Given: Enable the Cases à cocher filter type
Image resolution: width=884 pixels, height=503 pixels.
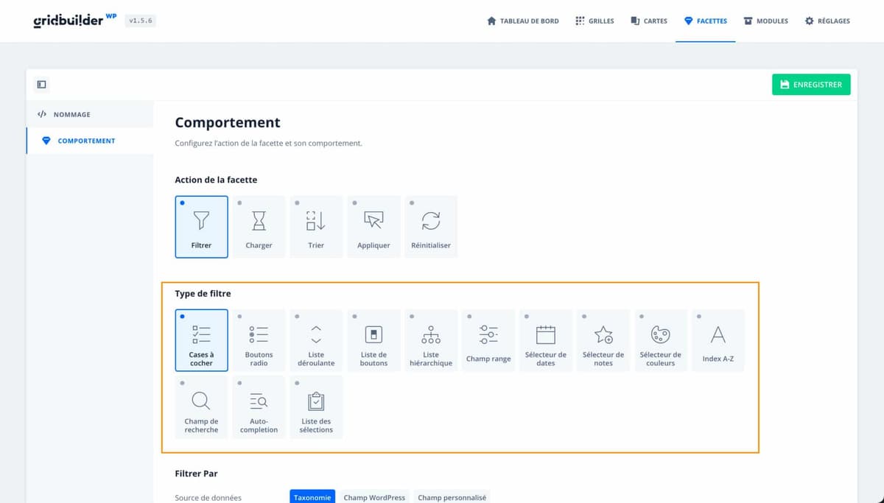Looking at the screenshot, I should tap(201, 340).
